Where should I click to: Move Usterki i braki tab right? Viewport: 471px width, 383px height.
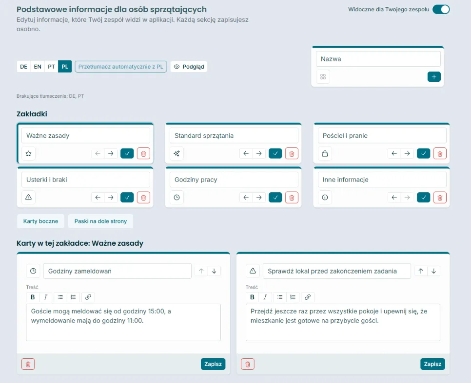[x=111, y=198]
